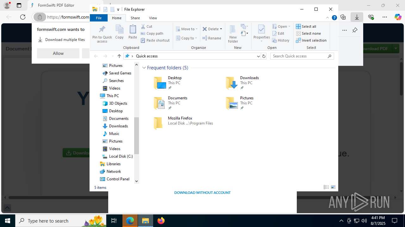Click Paste shortcut in the ribbon

pos(155,40)
